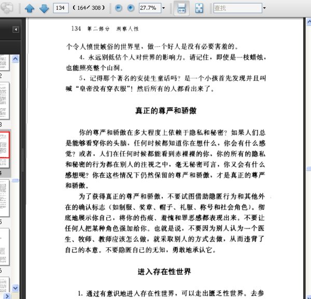Click the thumbnail panel scrollbar handle
The height and width of the screenshot is (299, 311).
(x=15, y=180)
